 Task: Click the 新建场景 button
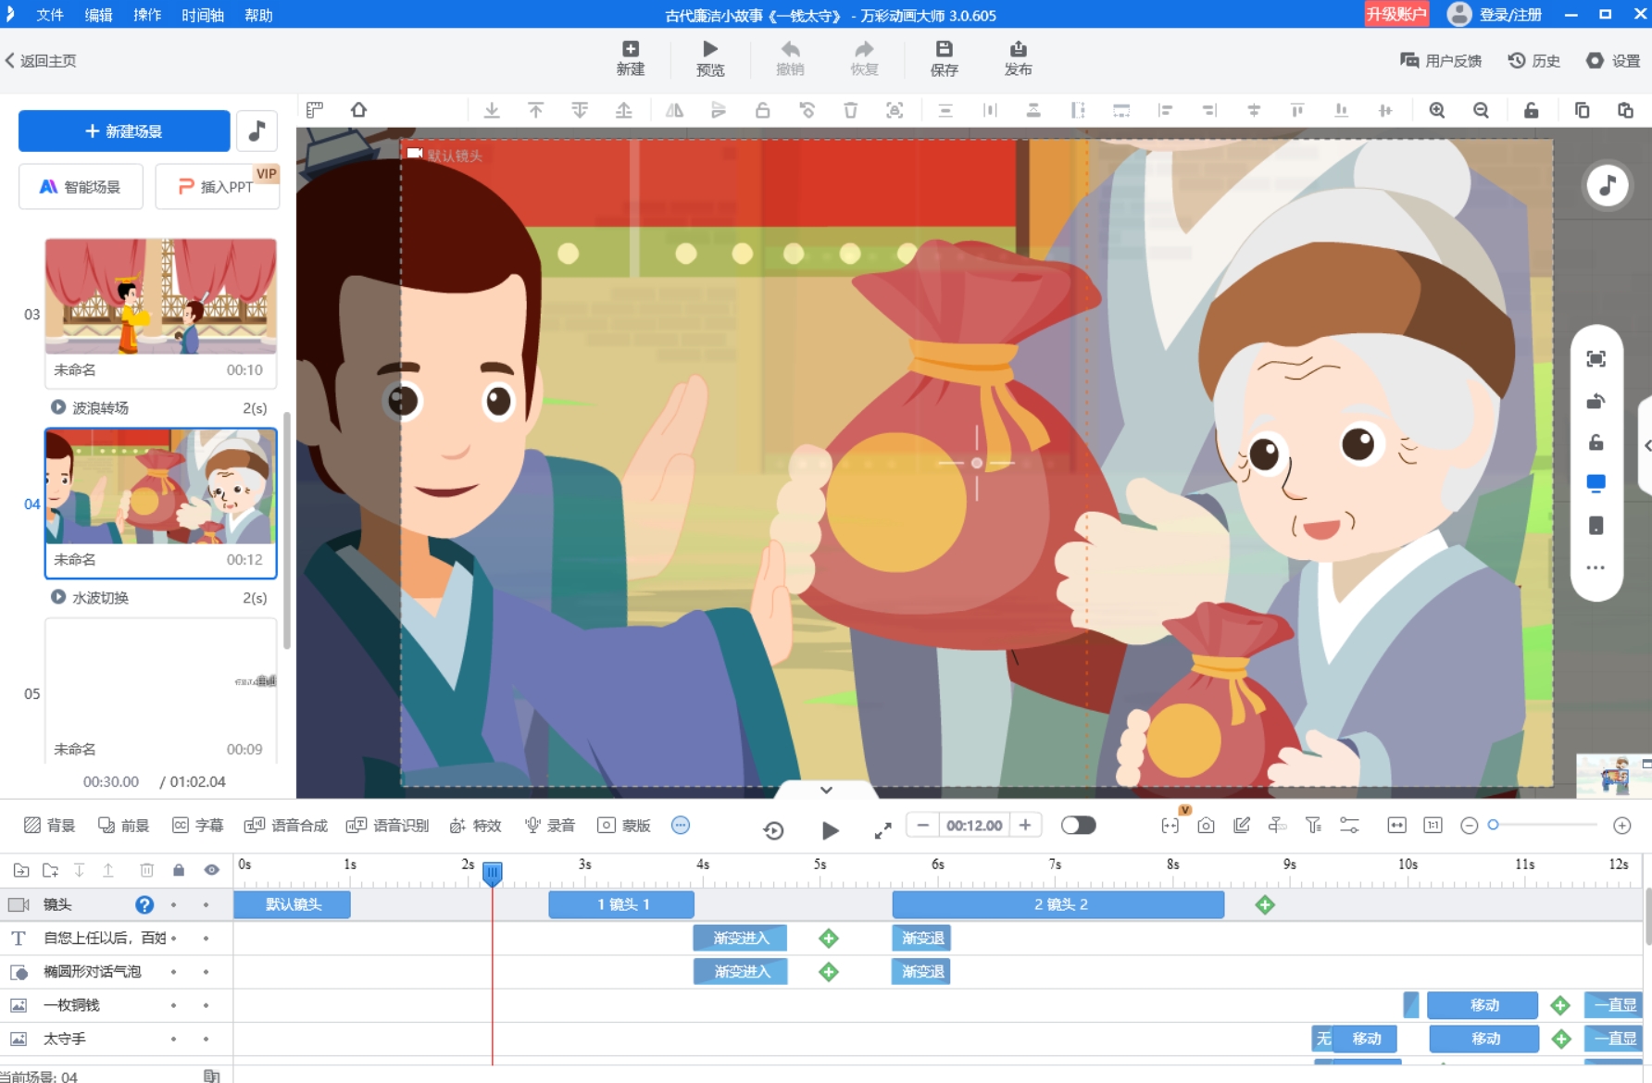(124, 131)
